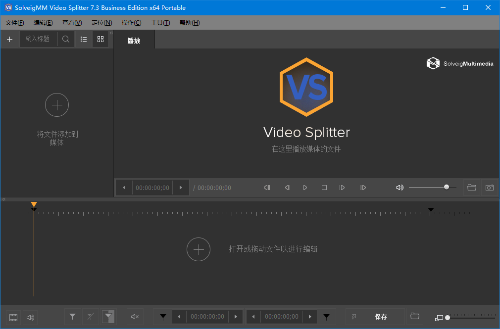The height and width of the screenshot is (329, 500).
Task: Step the player timecode forward with right arrow
Action: 181,188
